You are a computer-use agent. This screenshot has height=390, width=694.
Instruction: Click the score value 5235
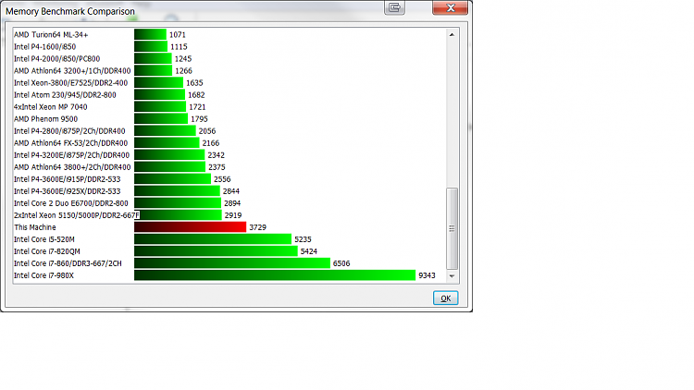click(x=304, y=239)
